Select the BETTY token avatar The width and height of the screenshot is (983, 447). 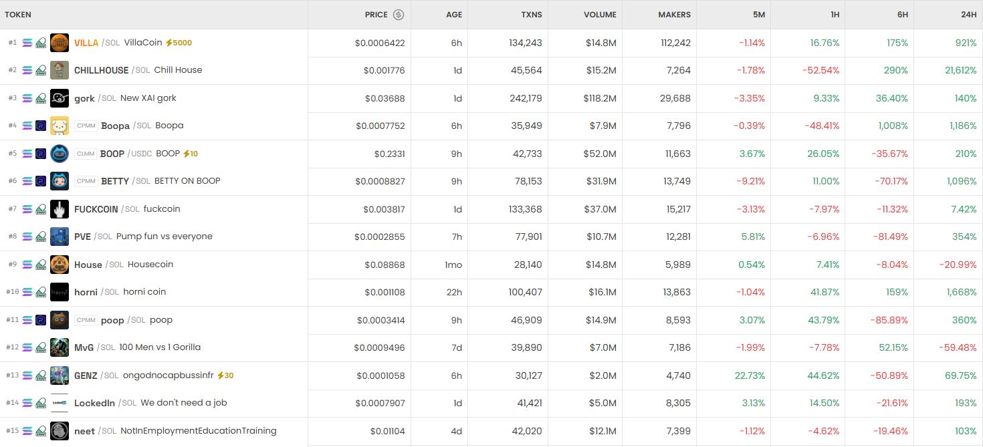click(x=60, y=181)
